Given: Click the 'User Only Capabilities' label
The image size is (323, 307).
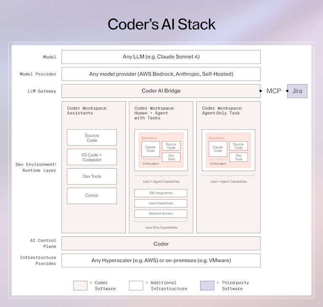Looking at the screenshot, I should [x=161, y=228].
